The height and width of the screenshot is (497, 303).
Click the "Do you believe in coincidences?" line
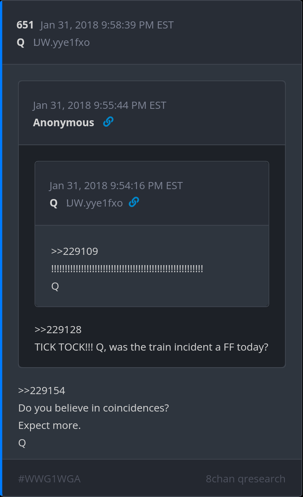[x=93, y=408]
